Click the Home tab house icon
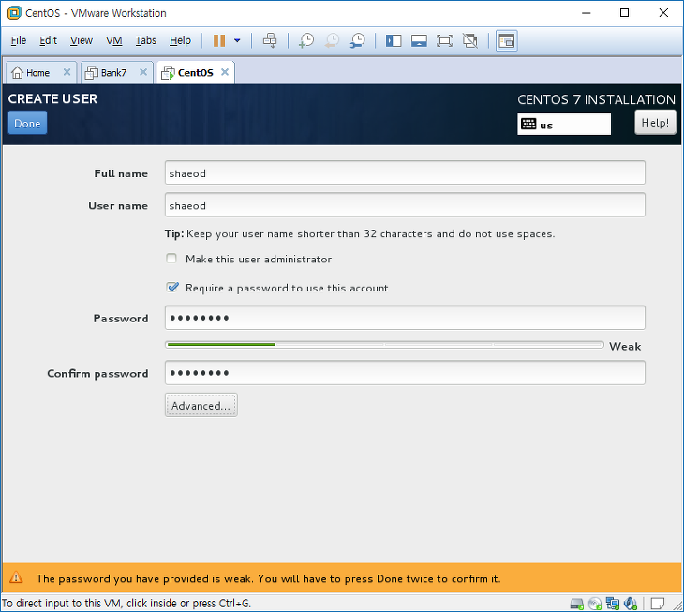 click(17, 72)
